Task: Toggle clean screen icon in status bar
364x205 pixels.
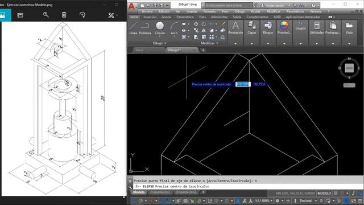Action: (354, 200)
